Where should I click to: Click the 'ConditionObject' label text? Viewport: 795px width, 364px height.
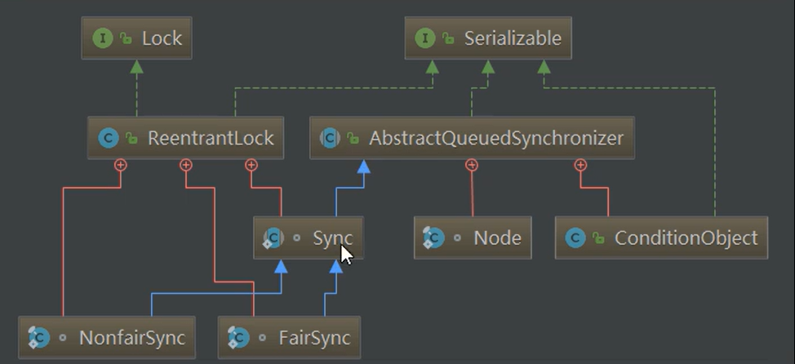point(686,239)
